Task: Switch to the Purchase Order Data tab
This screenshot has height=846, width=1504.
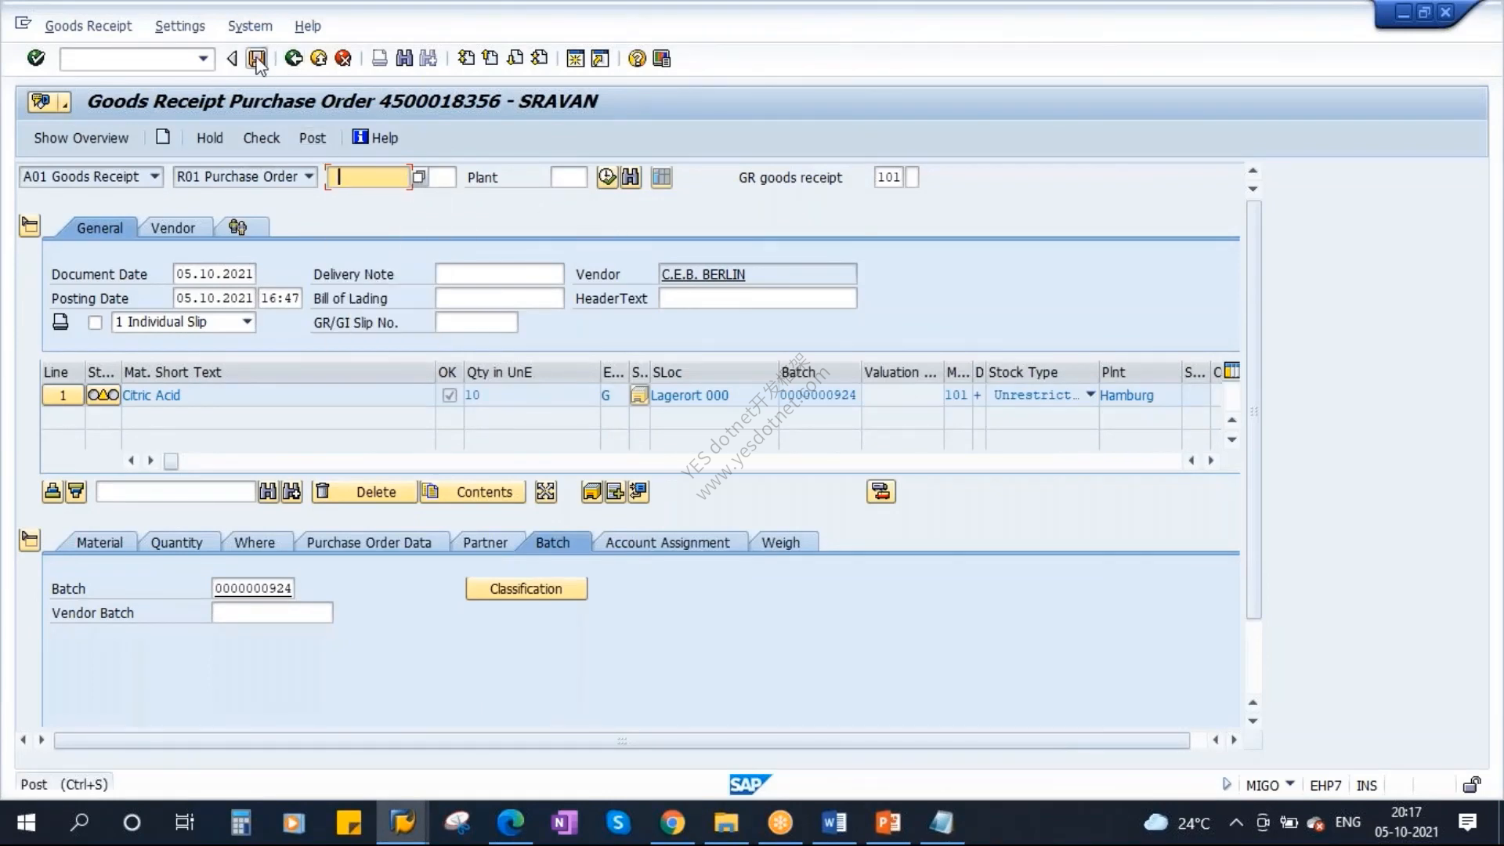Action: pos(369,543)
